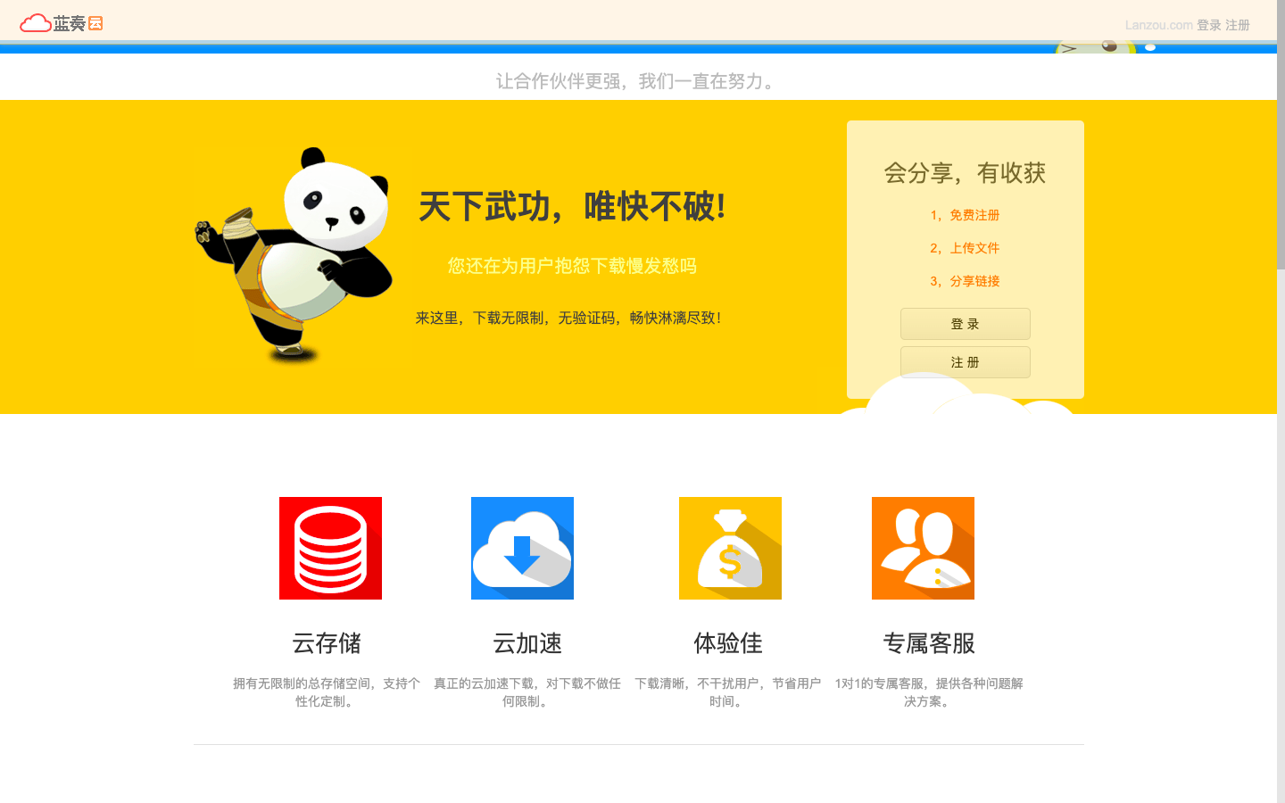
Task: Click the 体验佳 money bag icon
Action: tap(730, 548)
